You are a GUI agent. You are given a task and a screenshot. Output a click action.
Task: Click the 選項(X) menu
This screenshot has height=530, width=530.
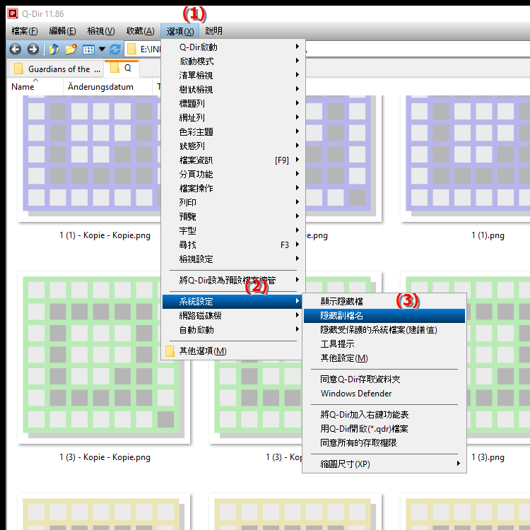179,31
